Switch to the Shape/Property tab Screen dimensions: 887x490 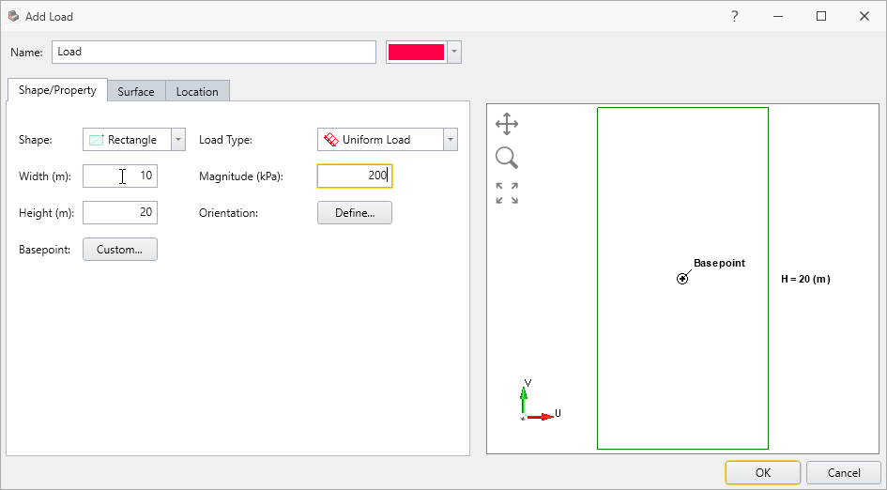[57, 90]
